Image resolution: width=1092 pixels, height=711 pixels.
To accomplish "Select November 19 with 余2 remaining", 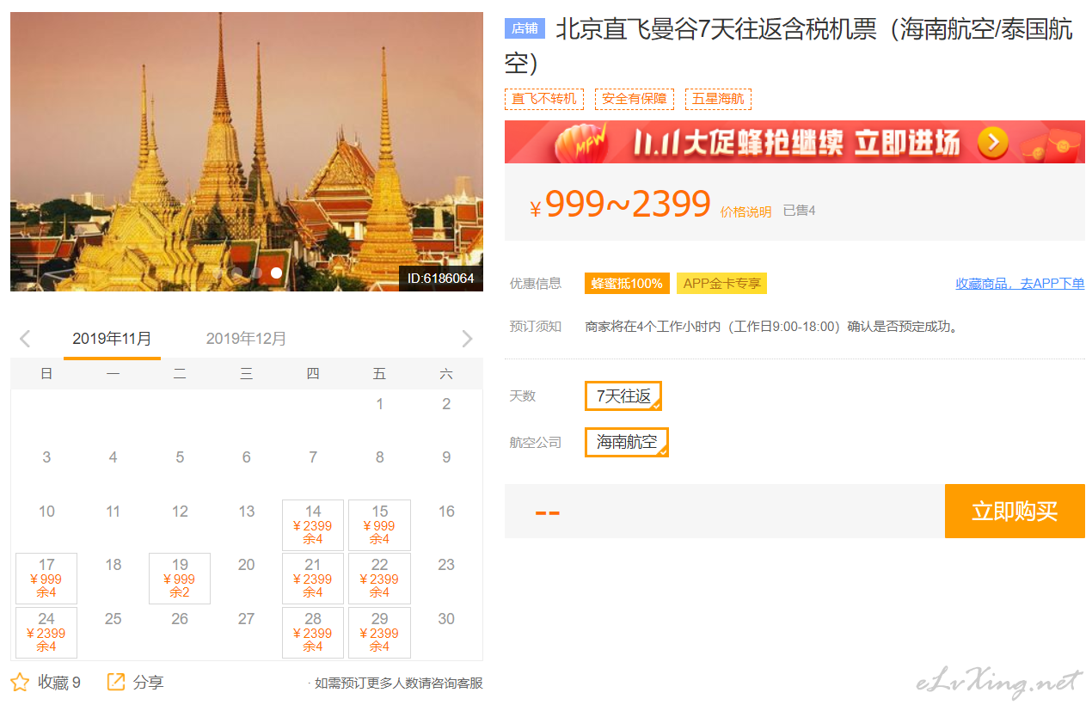I will coord(180,579).
